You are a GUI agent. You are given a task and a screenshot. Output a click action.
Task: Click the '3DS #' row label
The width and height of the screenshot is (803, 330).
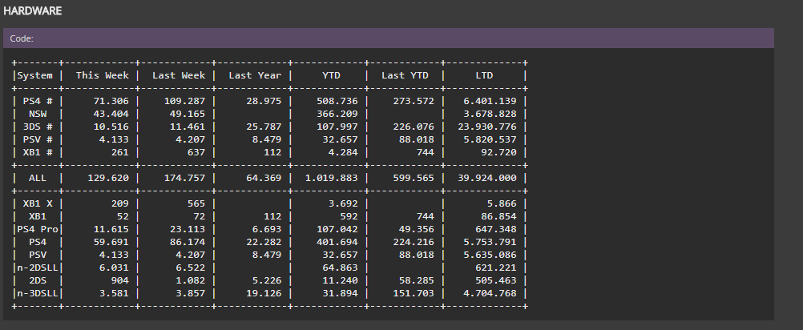(38, 127)
